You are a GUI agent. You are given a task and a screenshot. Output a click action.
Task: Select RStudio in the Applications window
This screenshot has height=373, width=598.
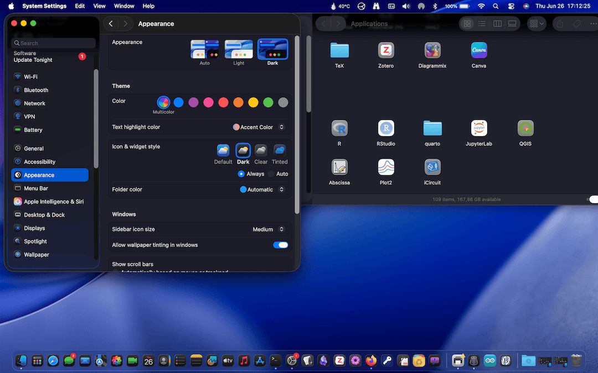(385, 128)
